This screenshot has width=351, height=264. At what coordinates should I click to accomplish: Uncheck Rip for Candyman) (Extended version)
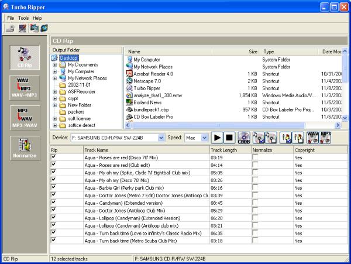[x=53, y=202]
